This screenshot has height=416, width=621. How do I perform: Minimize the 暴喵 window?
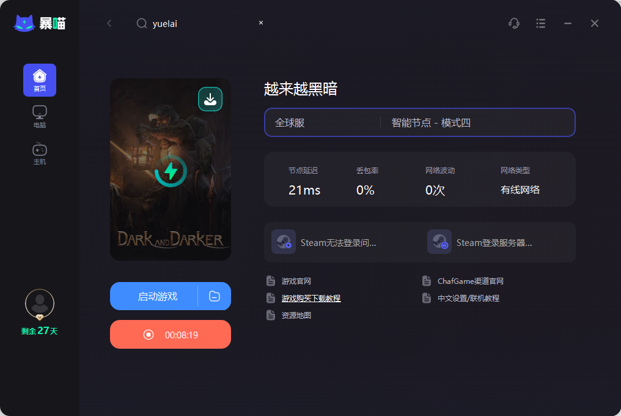tap(568, 23)
